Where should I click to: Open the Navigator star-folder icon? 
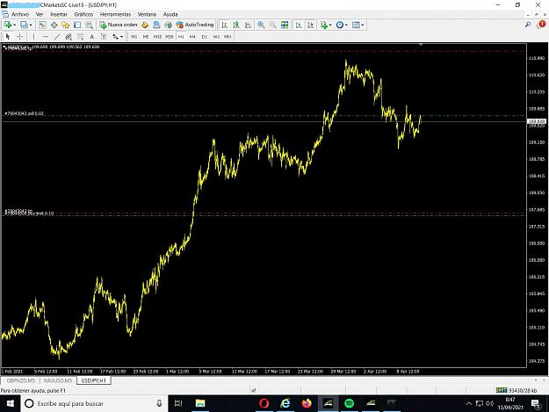point(66,25)
